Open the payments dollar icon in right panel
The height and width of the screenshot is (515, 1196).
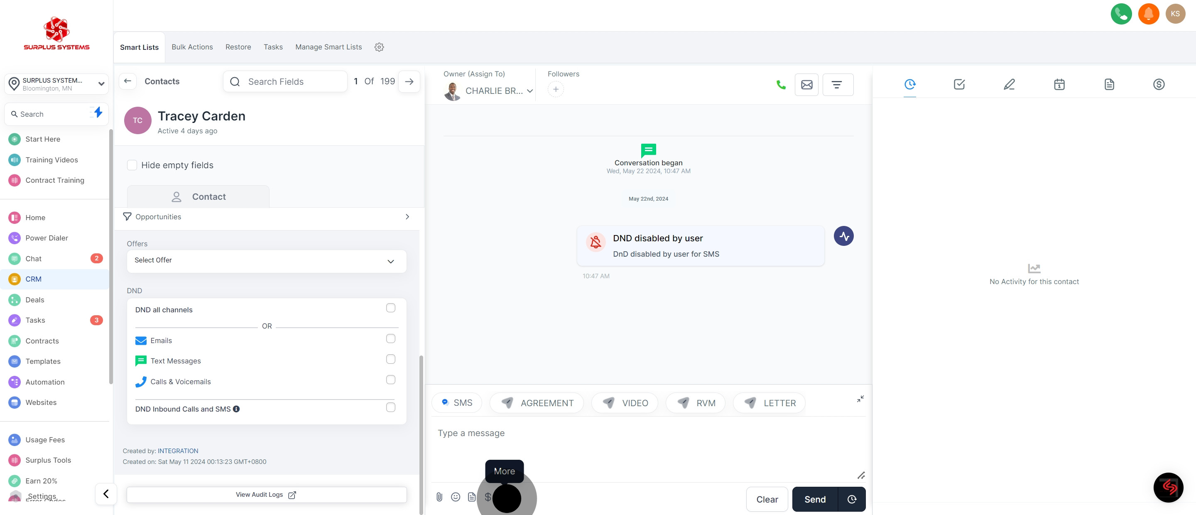(1158, 84)
